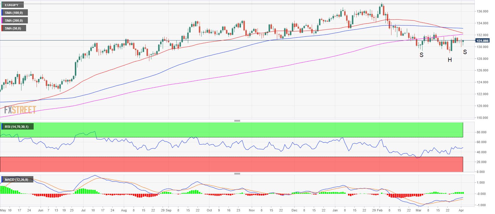Image resolution: width=495 pixels, height=214 pixels.
Task: Click the Jun date label
Action: [41, 210]
